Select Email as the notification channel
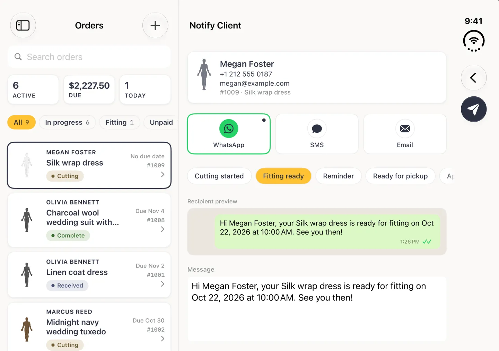499x351 pixels. click(x=405, y=134)
